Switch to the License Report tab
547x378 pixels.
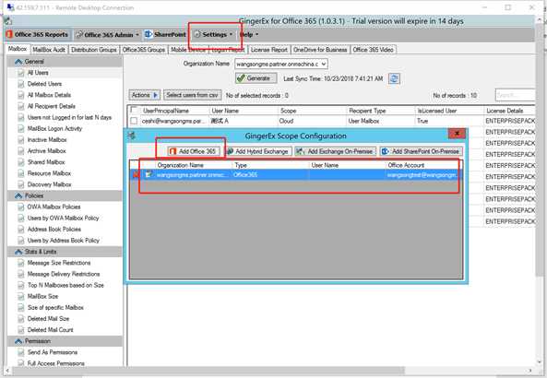click(x=269, y=50)
